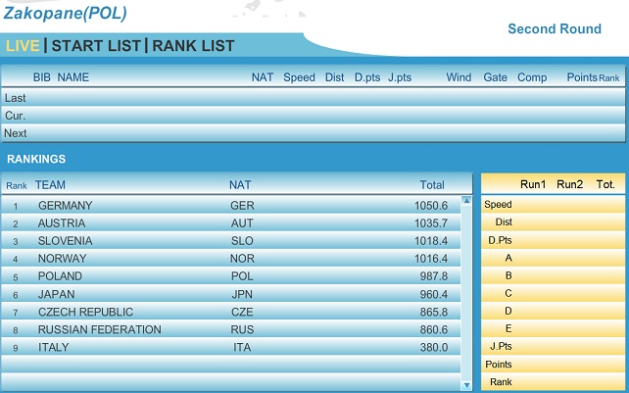The height and width of the screenshot is (393, 629).
Task: Select the CZECH REPUBLIC team row
Action: click(230, 312)
